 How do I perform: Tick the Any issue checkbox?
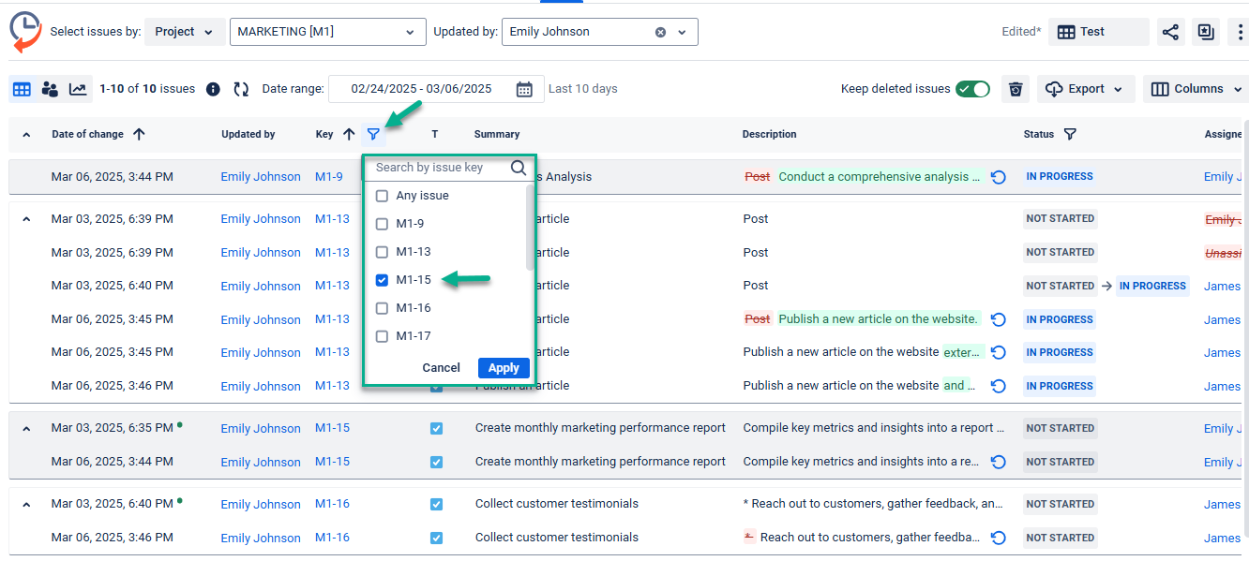[382, 196]
